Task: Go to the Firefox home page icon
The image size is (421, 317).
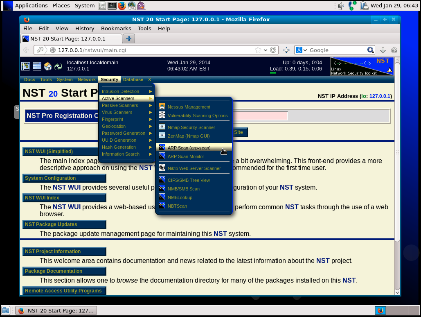Action: coord(394,50)
